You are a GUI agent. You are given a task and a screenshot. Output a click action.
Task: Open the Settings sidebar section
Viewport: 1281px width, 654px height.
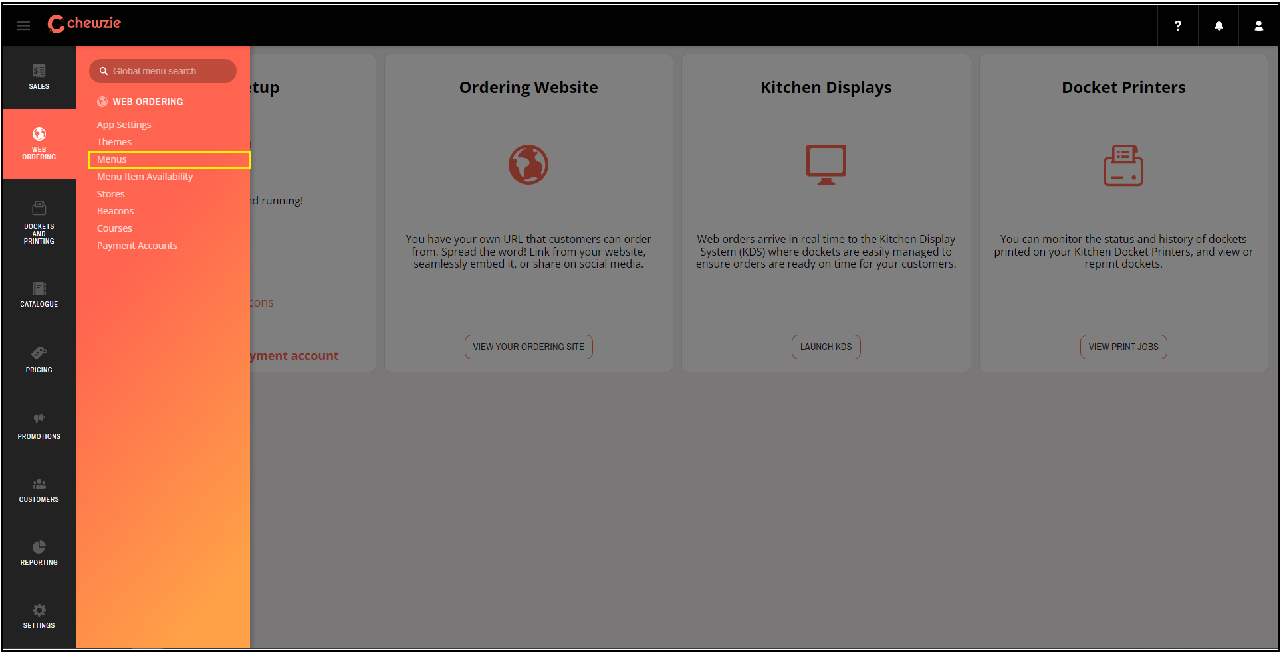tap(39, 616)
